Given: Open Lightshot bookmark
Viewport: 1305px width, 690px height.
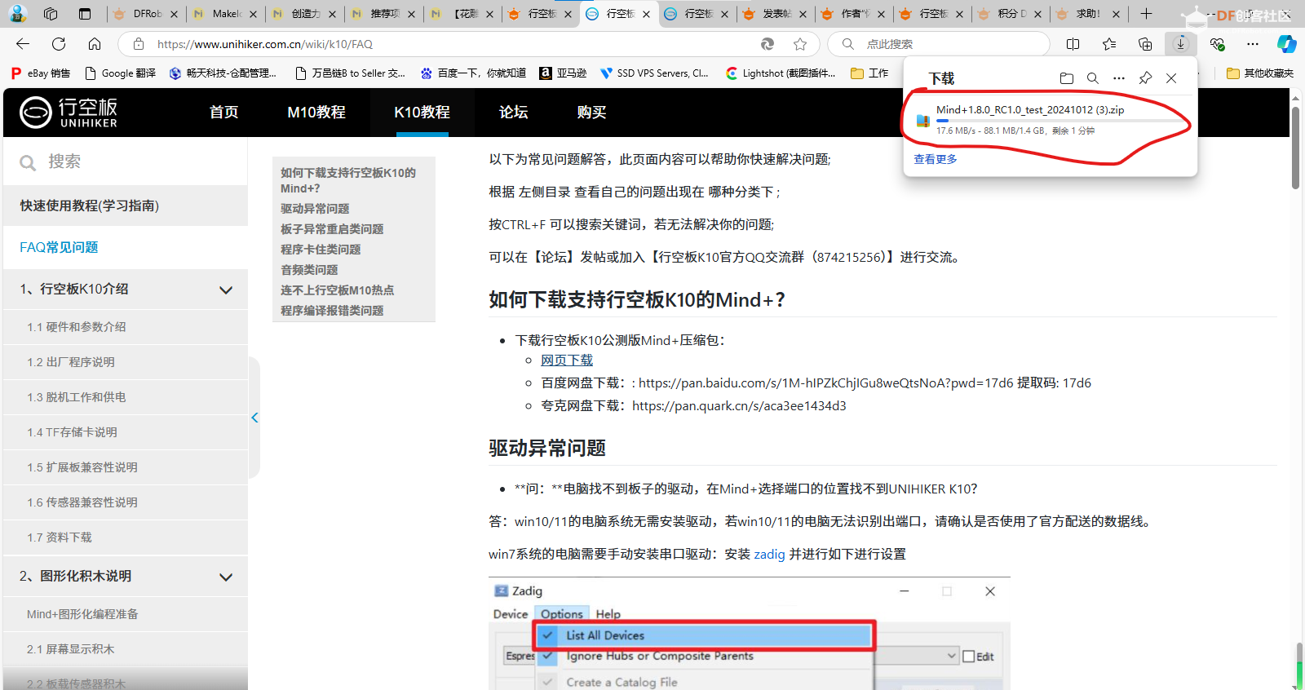Looking at the screenshot, I should pyautogui.click(x=781, y=73).
